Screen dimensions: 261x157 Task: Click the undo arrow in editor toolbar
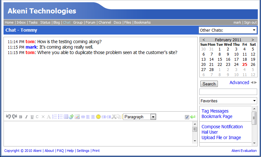pos(9,117)
